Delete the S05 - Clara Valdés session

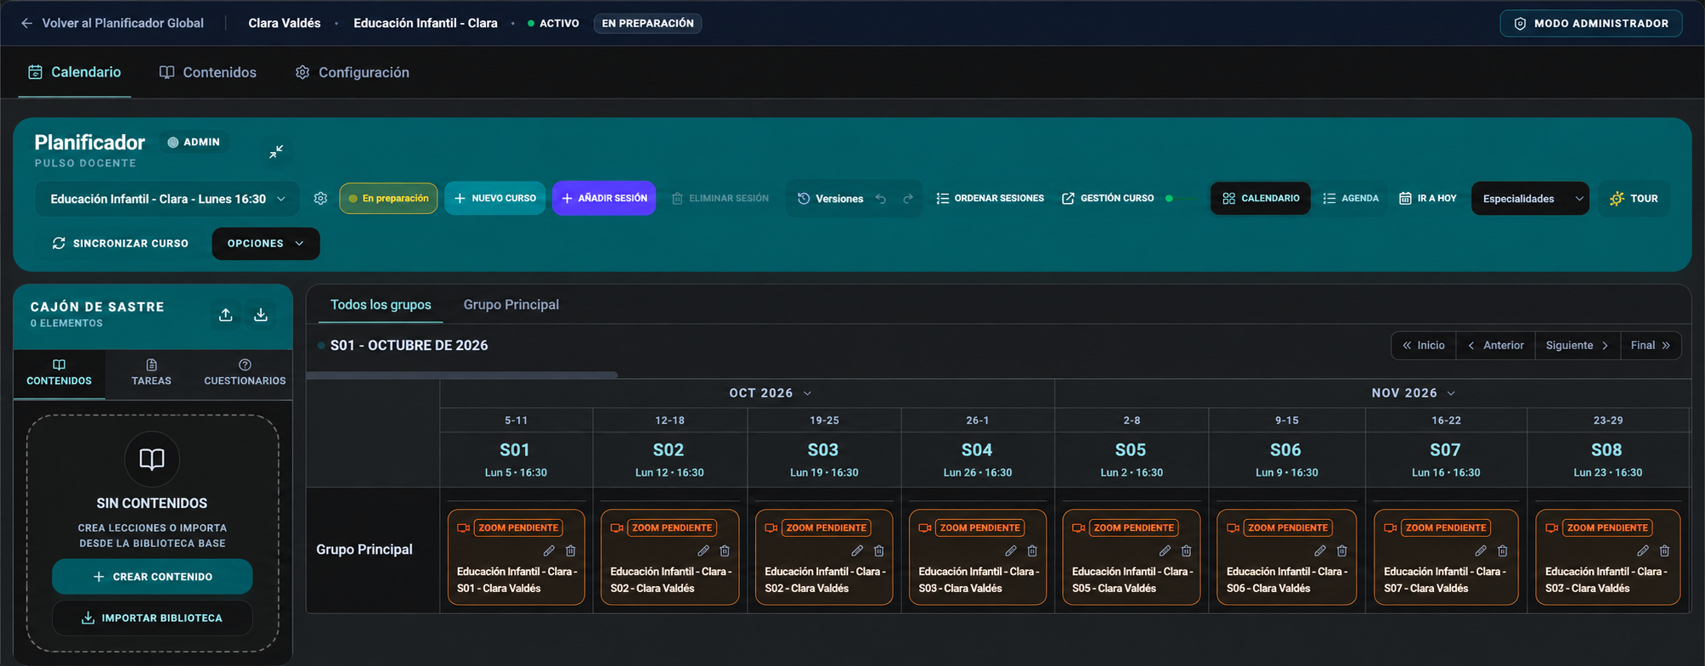click(1186, 550)
